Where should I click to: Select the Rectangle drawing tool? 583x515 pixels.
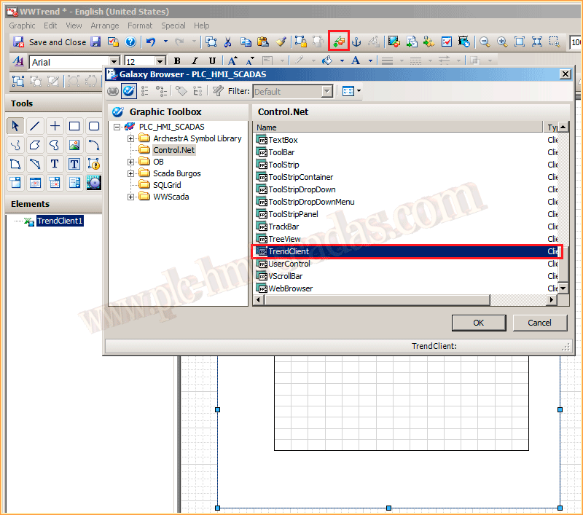click(74, 126)
